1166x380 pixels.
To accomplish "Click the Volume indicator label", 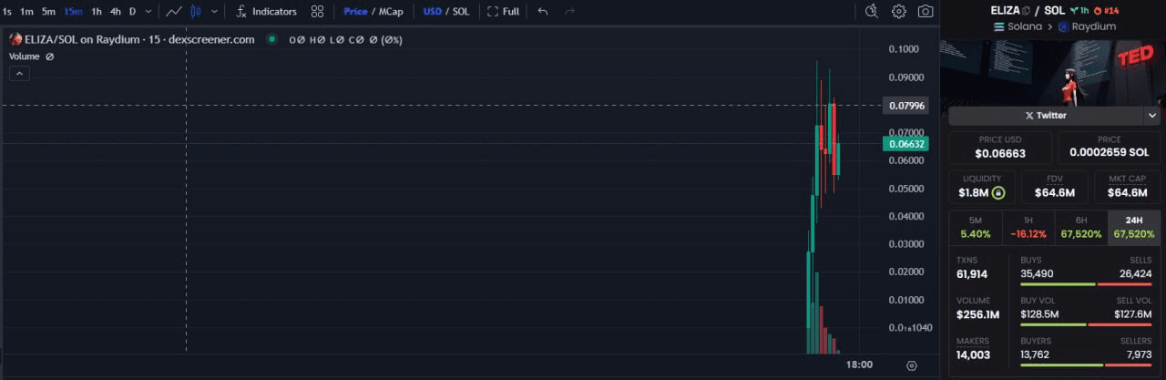I will (25, 56).
